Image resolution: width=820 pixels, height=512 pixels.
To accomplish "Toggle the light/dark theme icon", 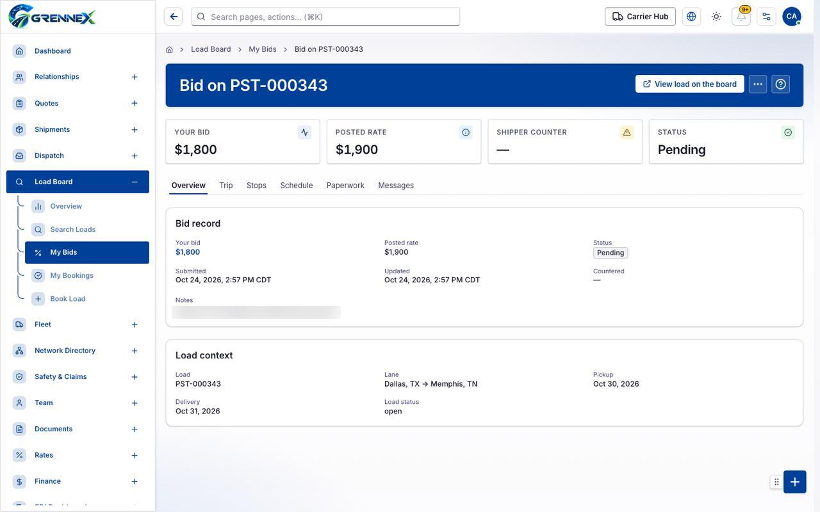I will click(x=716, y=17).
